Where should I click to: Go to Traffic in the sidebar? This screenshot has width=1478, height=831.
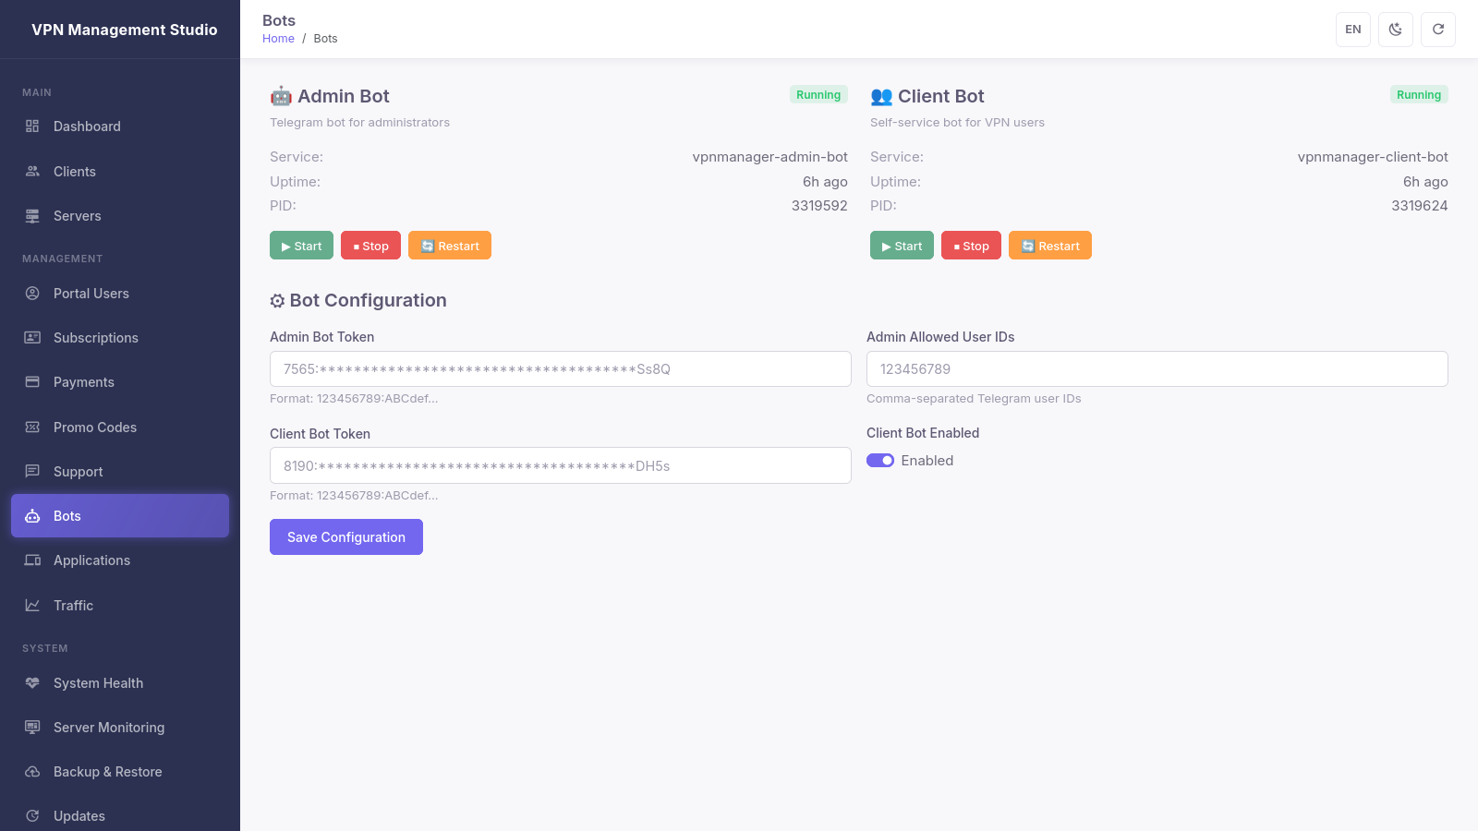tap(73, 605)
